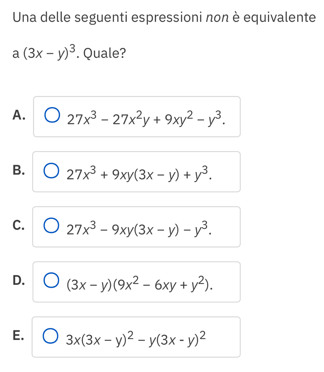Click the bold letter C label

point(18,225)
